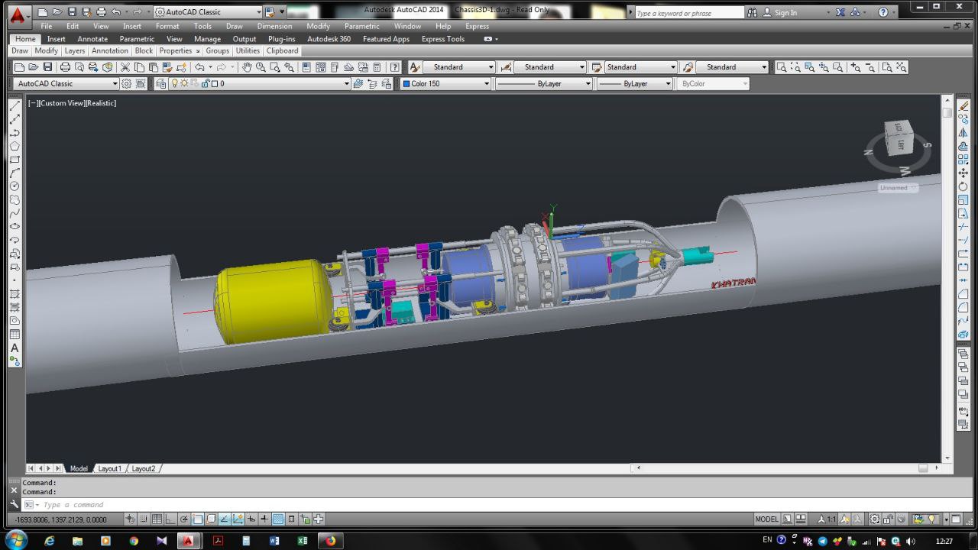Expand the layer list dropdown
Screen dimensions: 978x550
(346, 84)
